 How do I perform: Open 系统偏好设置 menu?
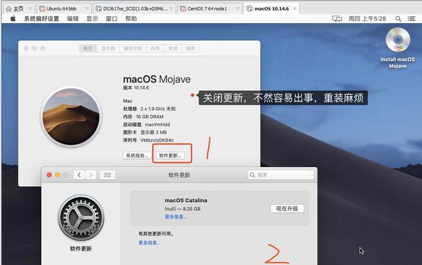[x=42, y=19]
